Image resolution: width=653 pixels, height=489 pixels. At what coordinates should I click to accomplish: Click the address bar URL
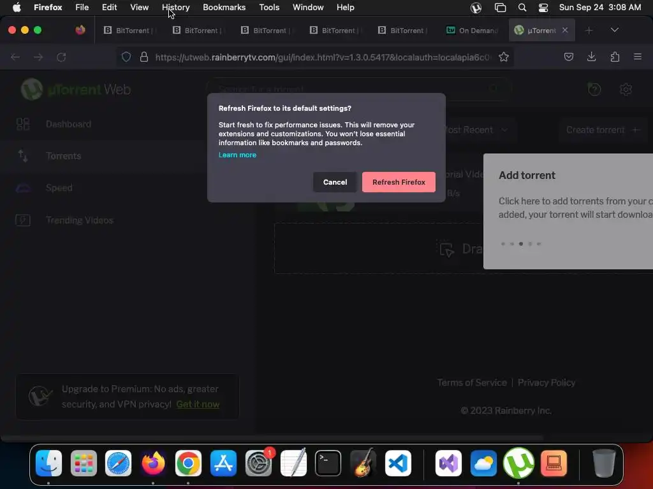[x=323, y=57]
